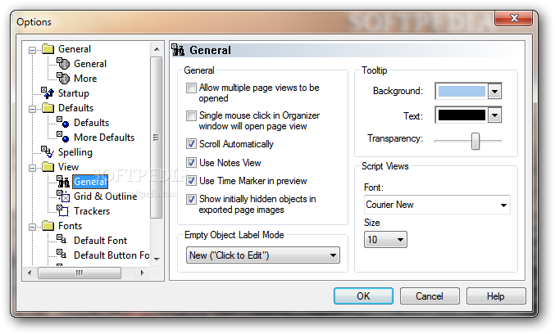Click tree horizontal scrollbar right arrow

(143, 273)
